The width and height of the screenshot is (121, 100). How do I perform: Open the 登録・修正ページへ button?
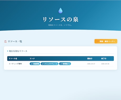tap(106, 41)
